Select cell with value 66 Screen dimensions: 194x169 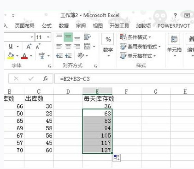[14, 106]
